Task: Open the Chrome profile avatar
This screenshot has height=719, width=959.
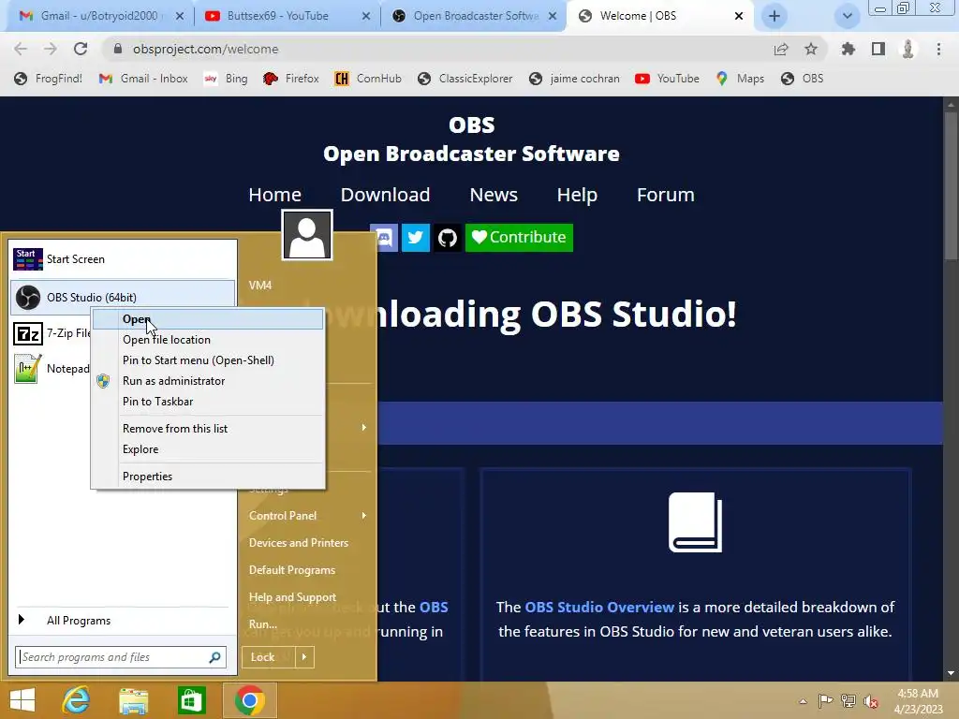Action: pyautogui.click(x=908, y=49)
